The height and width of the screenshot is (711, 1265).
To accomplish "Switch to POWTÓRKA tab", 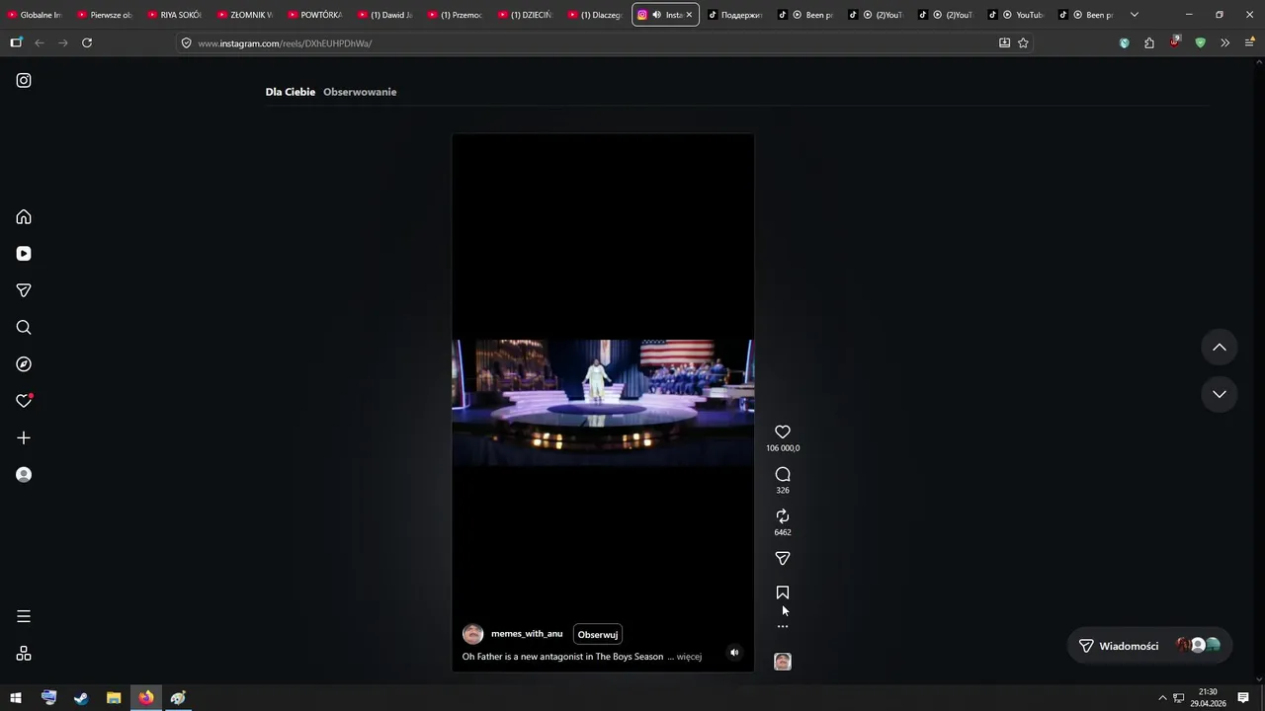I will click(315, 15).
